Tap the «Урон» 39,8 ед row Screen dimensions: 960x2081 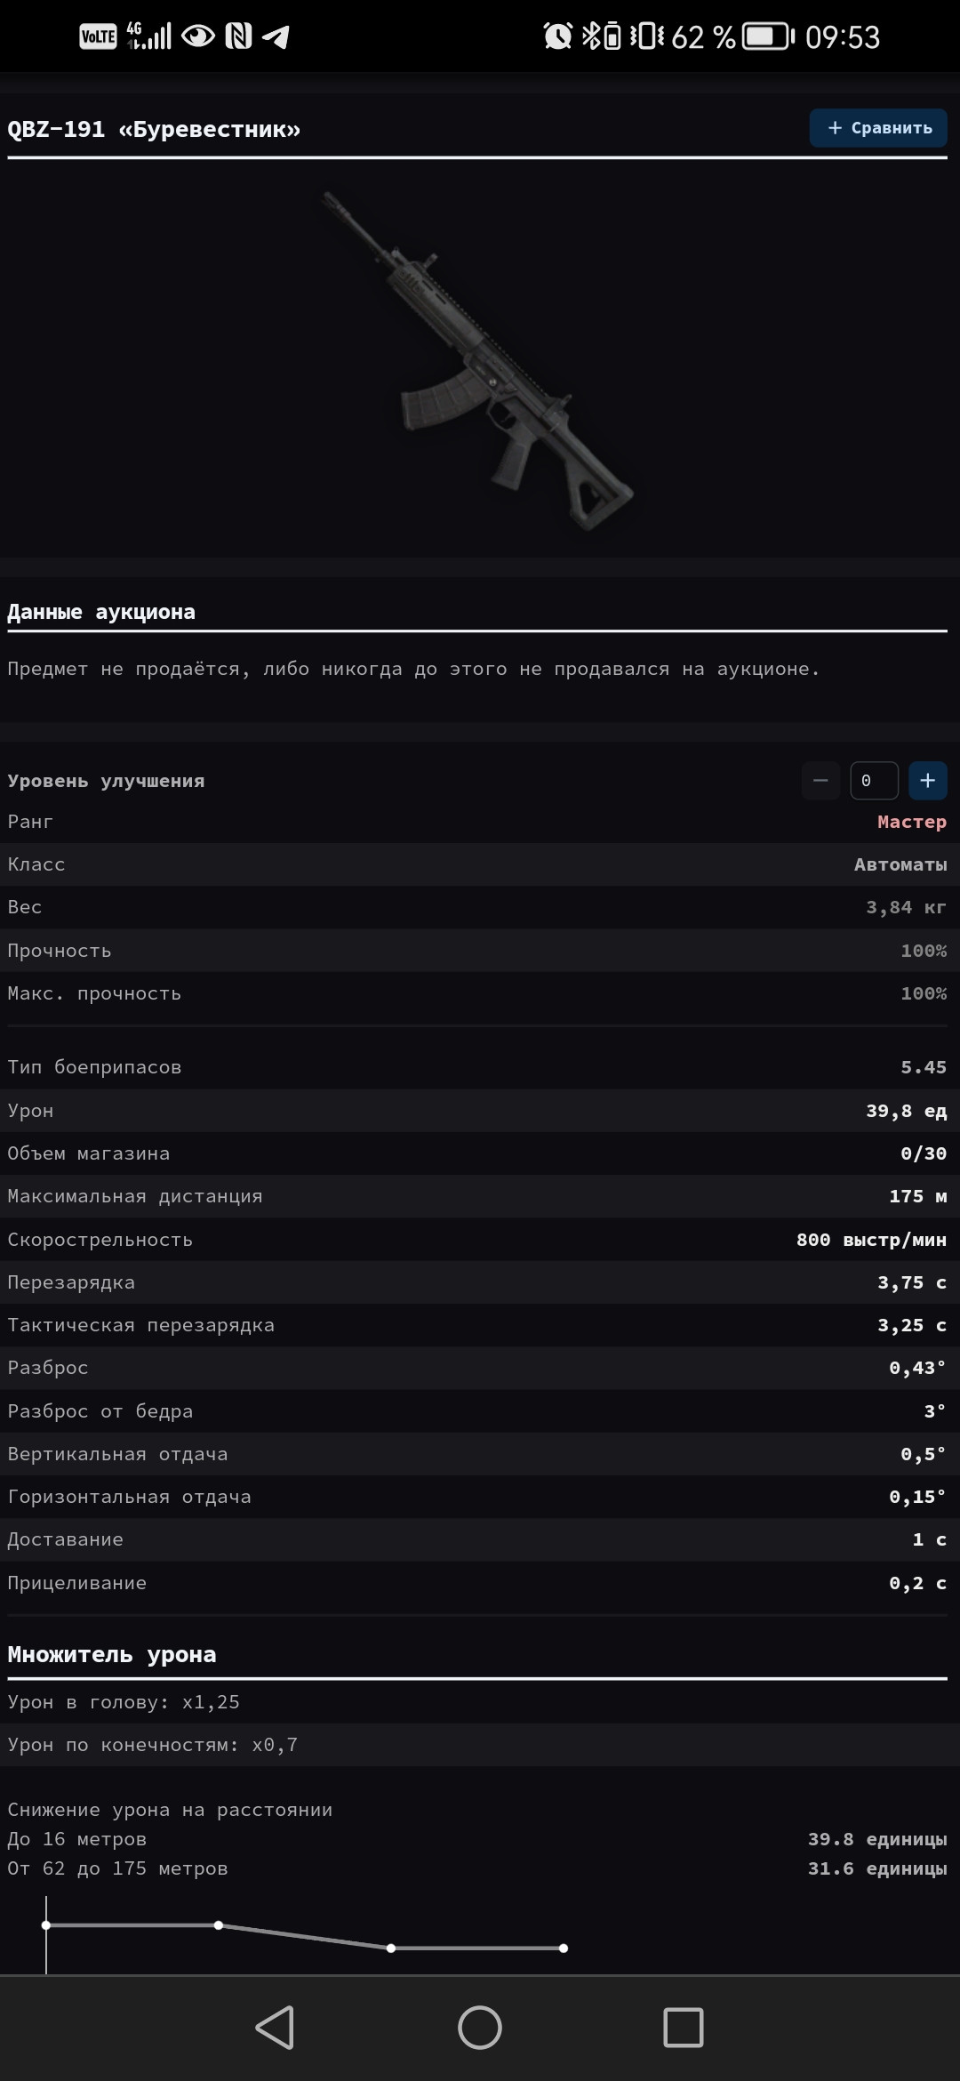[x=478, y=1111]
